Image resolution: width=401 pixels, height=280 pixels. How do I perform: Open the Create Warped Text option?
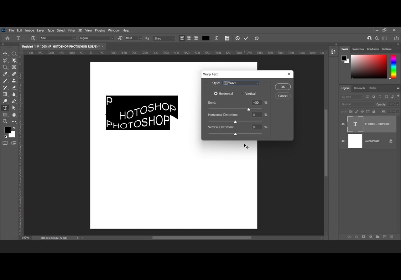coord(216,38)
